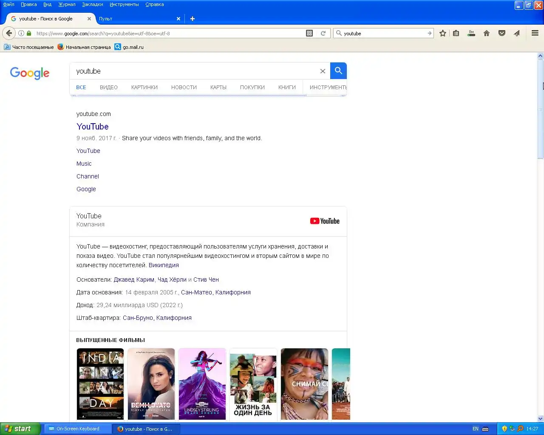Image resolution: width=544 pixels, height=435 pixels.
Task: Click India in a Day film poster
Action: 100,384
